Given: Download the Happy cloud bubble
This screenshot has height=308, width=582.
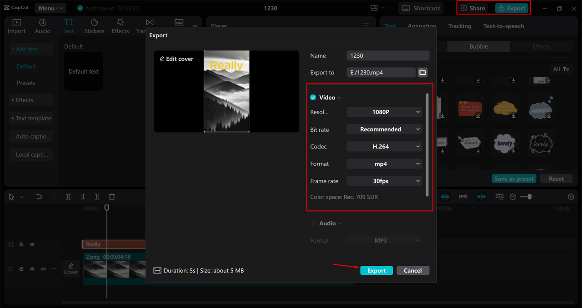Looking at the screenshot, I should tap(549, 116).
